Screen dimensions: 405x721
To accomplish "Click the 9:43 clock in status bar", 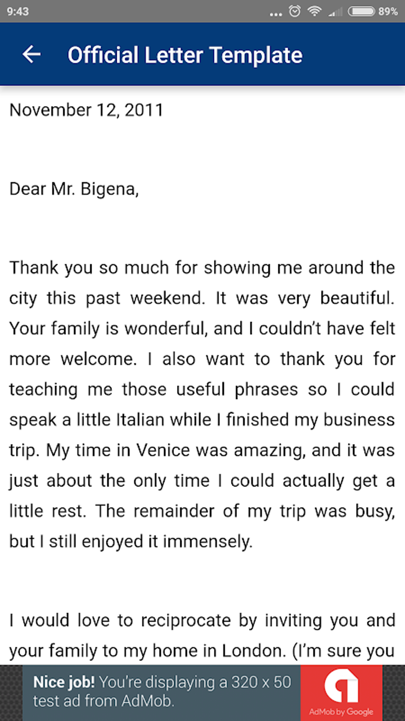I will [x=18, y=11].
